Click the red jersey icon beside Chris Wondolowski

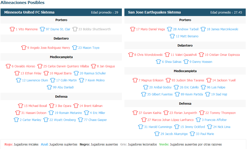click(x=131, y=55)
